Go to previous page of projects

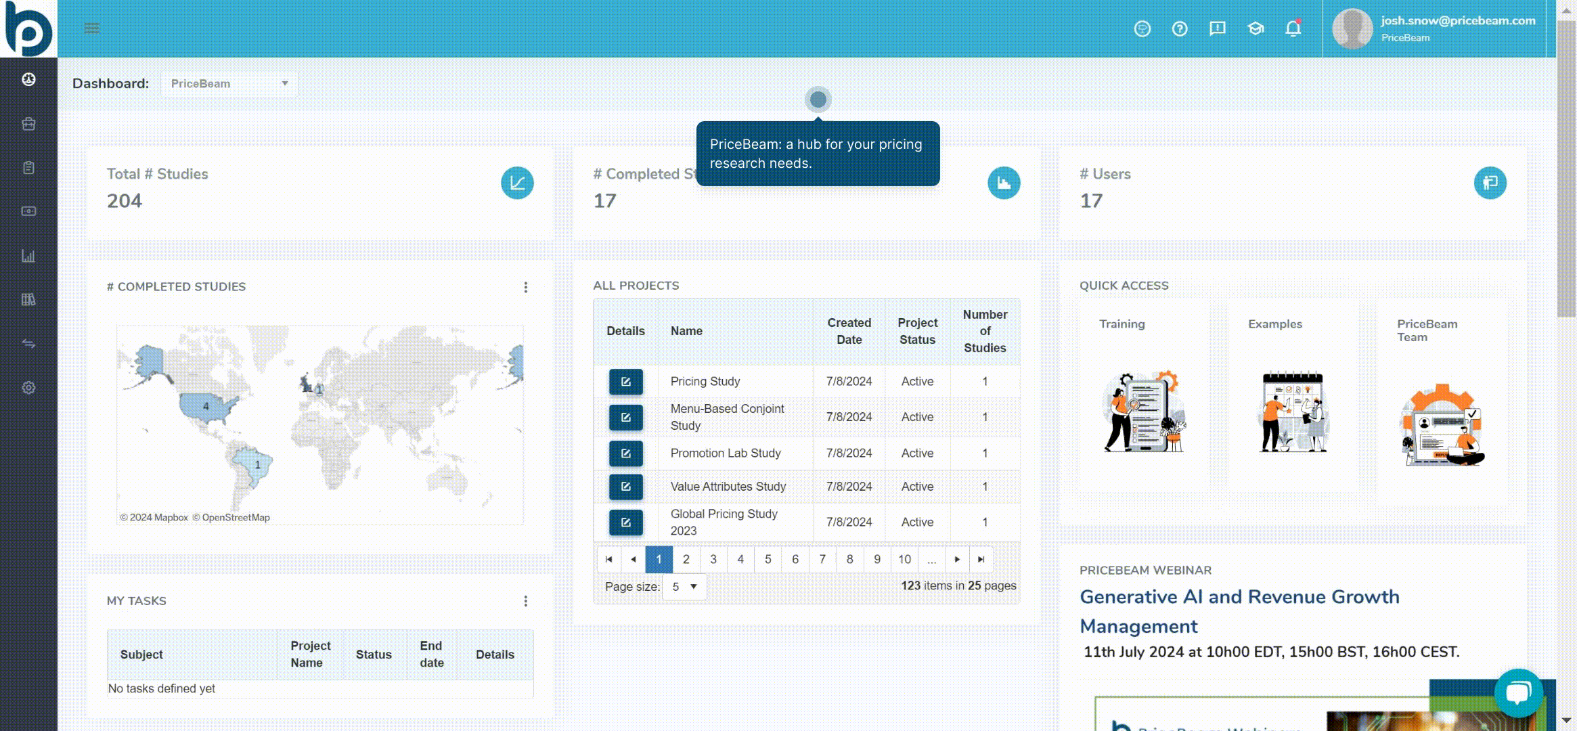633,560
